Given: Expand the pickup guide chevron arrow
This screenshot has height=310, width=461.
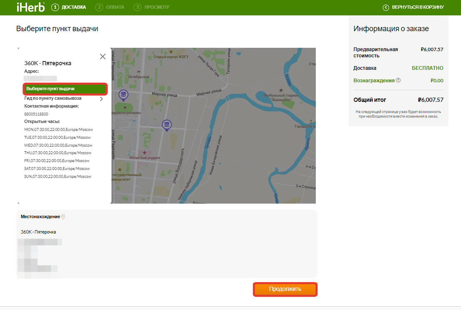Looking at the screenshot, I should pos(102,99).
